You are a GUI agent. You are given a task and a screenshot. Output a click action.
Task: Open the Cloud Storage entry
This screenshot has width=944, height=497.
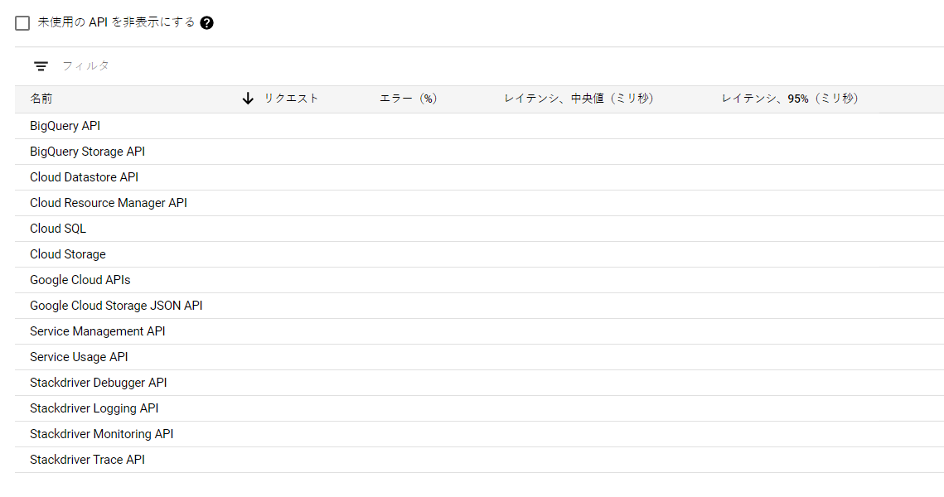tap(68, 254)
